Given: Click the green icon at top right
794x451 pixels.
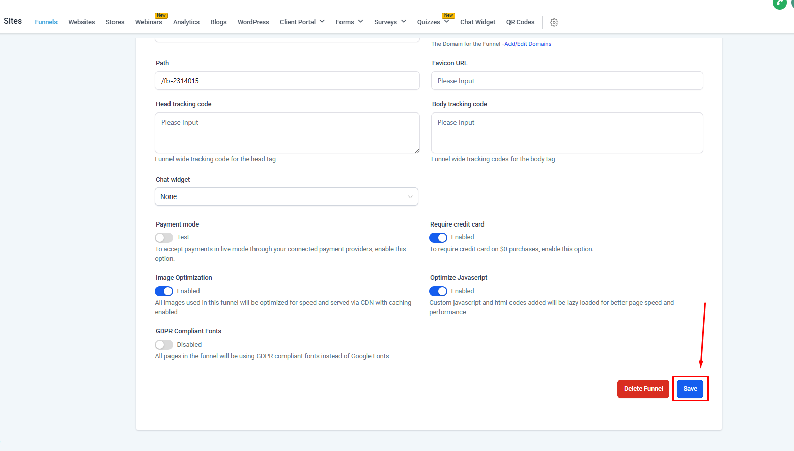Looking at the screenshot, I should click(779, 4).
